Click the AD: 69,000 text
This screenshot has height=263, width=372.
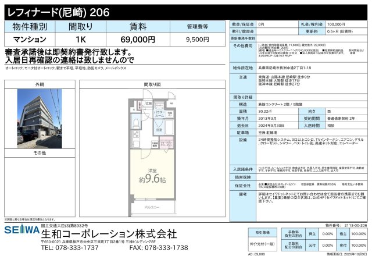(256, 254)
